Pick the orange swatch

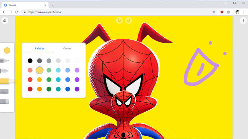point(39,89)
